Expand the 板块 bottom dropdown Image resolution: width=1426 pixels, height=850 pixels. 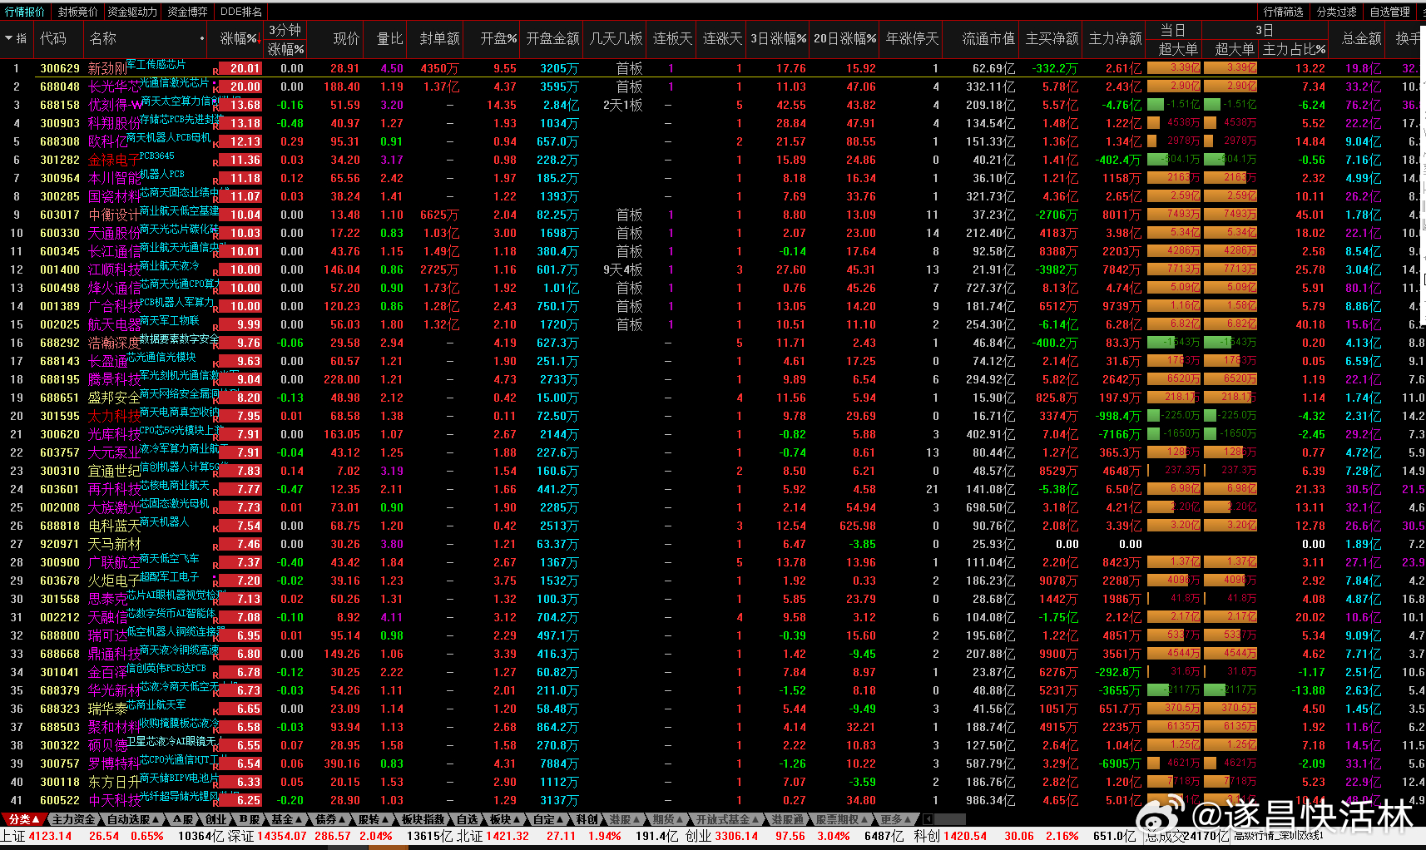point(505,819)
